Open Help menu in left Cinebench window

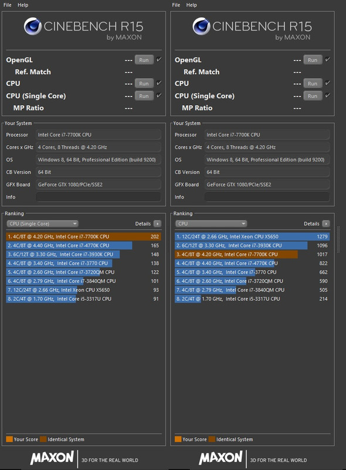pyautogui.click(x=23, y=5)
